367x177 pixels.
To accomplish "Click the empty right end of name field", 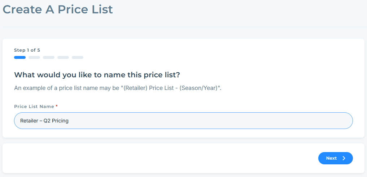I will 325,121.
